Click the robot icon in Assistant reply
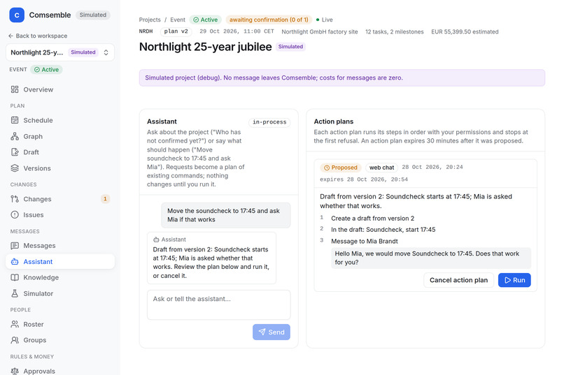 [x=156, y=240]
